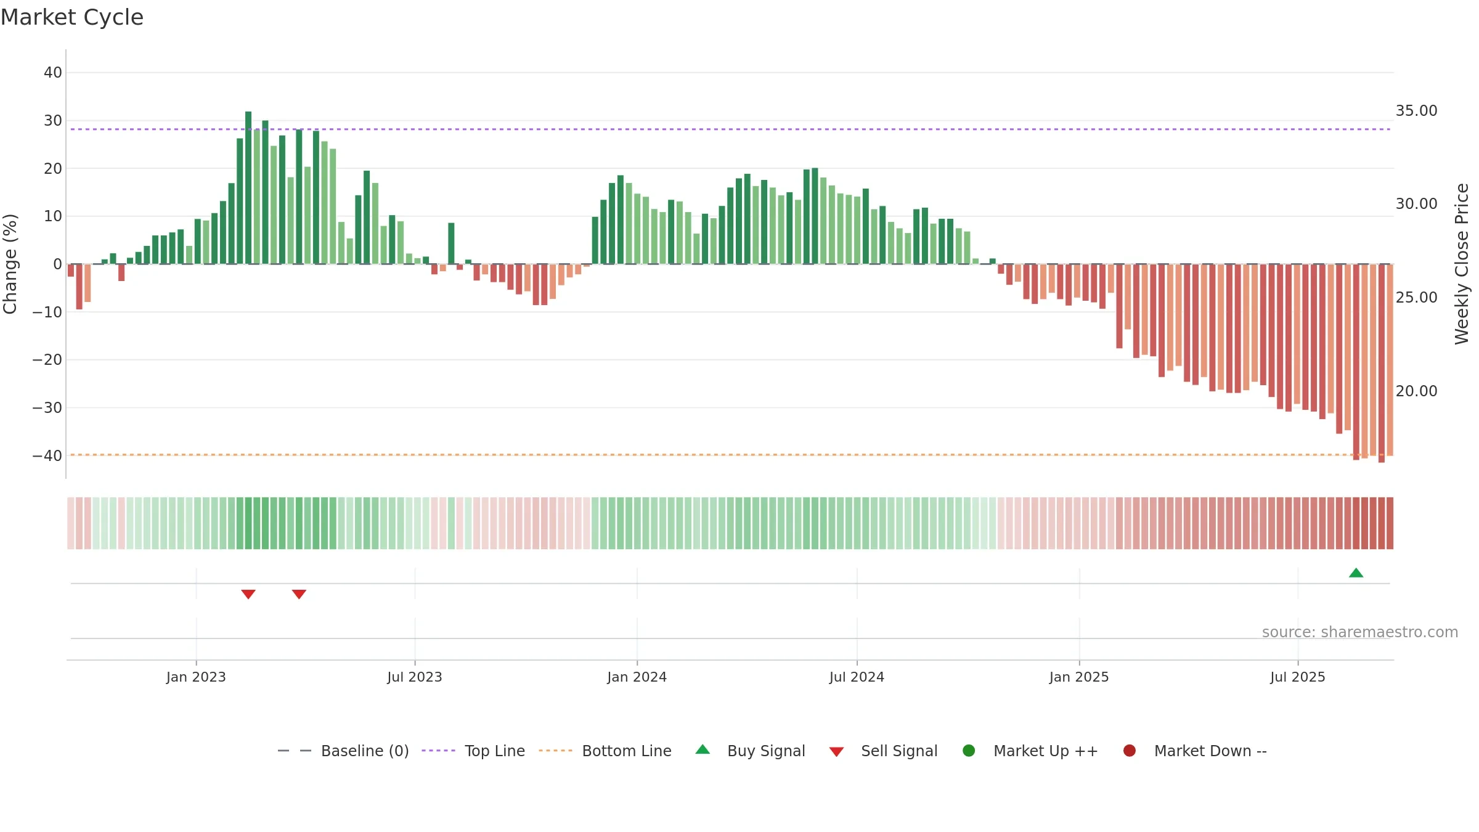Image resolution: width=1479 pixels, height=832 pixels.
Task: Click the 25.00 price axis label
Action: coord(1416,298)
